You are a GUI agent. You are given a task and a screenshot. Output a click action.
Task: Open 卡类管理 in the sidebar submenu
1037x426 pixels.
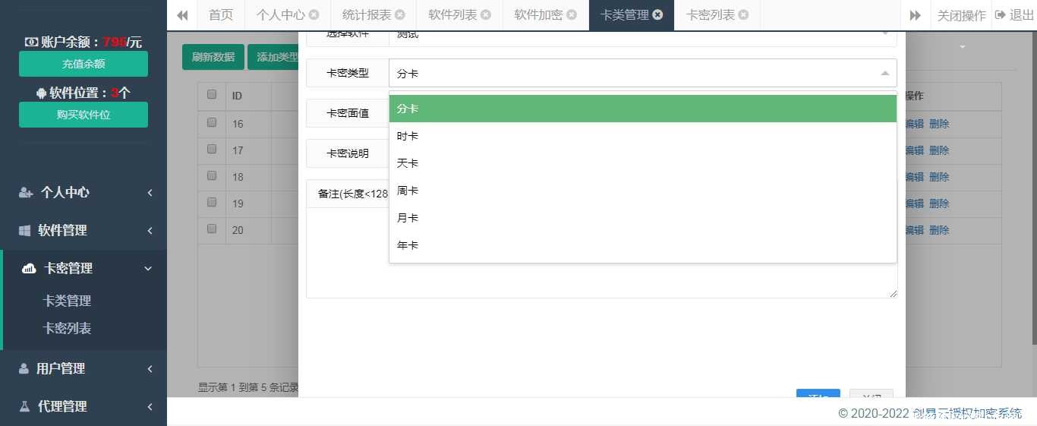pos(67,301)
